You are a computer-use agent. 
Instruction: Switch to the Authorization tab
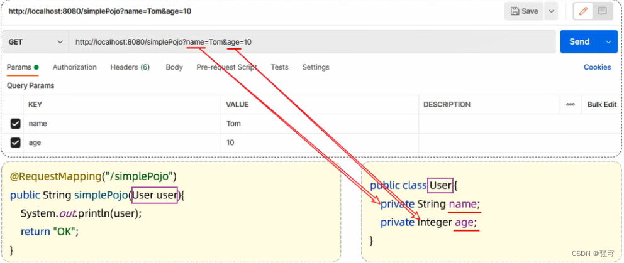pos(75,67)
